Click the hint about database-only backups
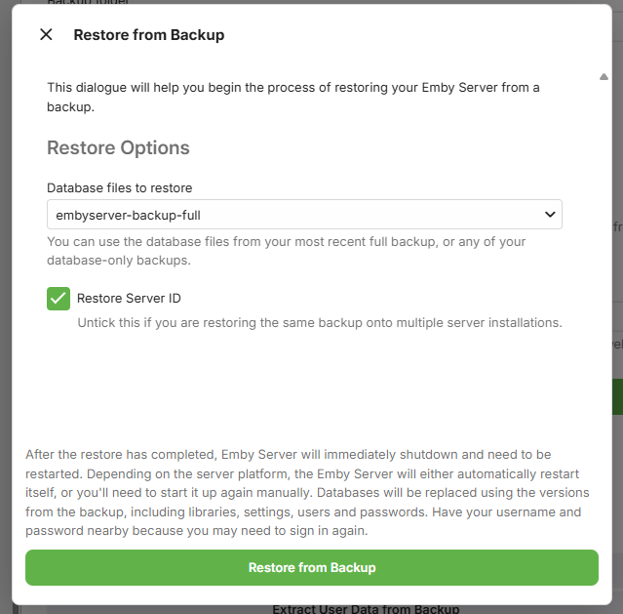Image resolution: width=623 pixels, height=614 pixels. click(x=286, y=251)
